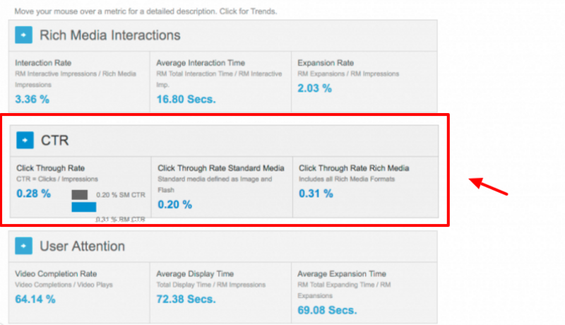Screen dimensions: 565x325
Task: Click the Average Interaction Time metric label
Action: [x=199, y=62]
